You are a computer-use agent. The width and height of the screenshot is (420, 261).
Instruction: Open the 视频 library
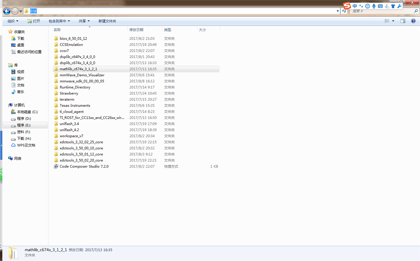(x=21, y=72)
